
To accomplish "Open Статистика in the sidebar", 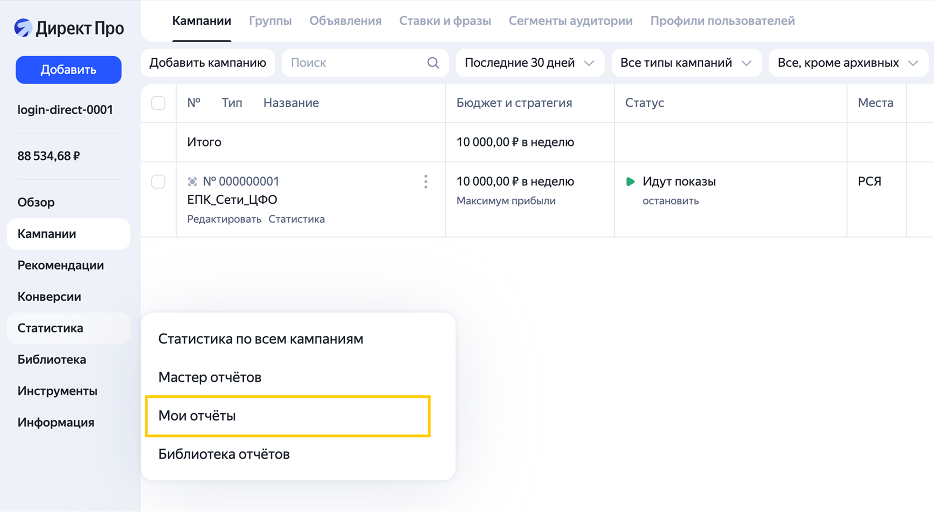I will pos(69,328).
